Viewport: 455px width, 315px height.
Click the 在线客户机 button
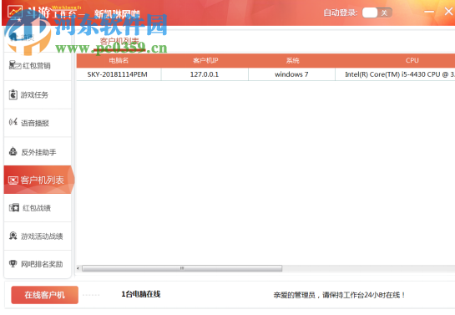45,295
